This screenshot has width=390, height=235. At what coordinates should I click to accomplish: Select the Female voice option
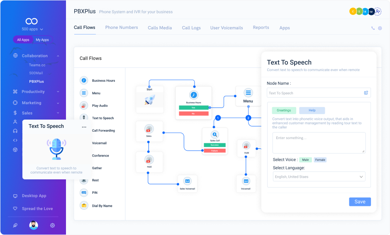point(320,160)
